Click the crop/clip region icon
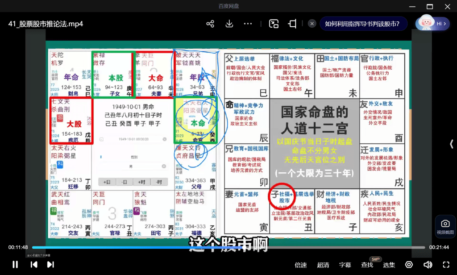 point(293,24)
